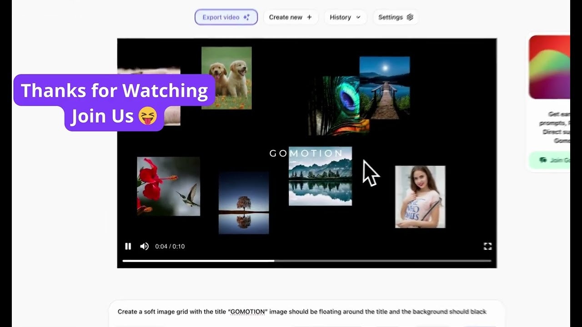
Task: Pause the video playback
Action: pos(128,246)
